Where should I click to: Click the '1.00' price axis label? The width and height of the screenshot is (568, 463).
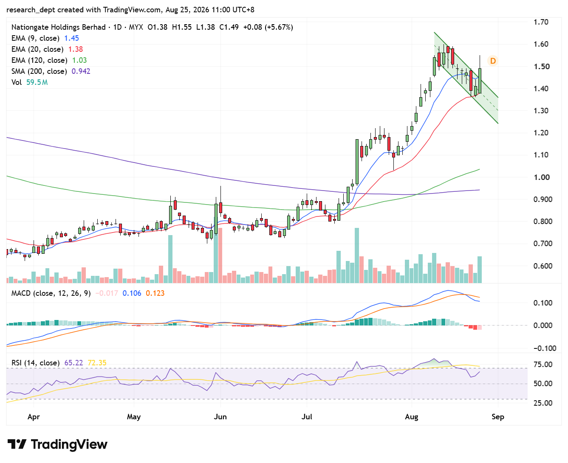pos(541,177)
